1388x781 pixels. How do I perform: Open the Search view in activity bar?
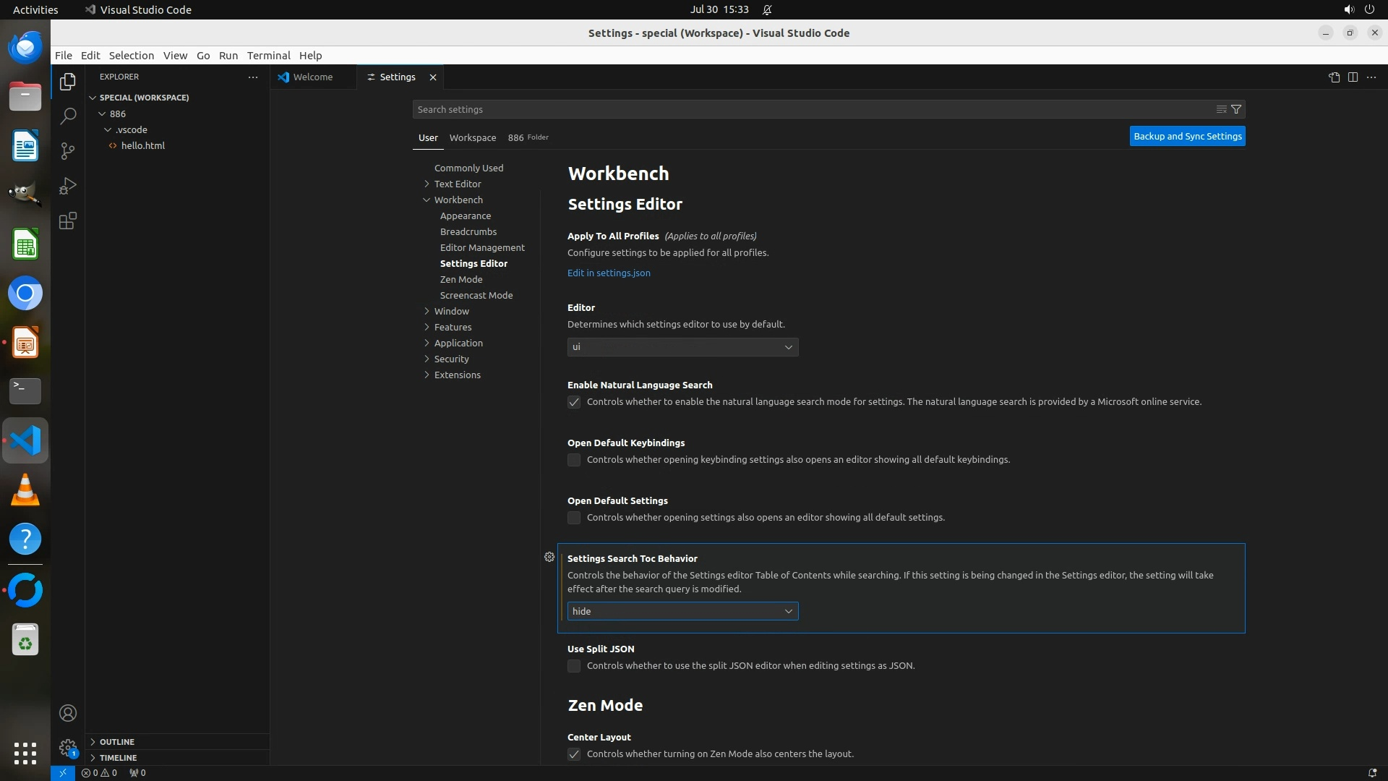tap(68, 116)
